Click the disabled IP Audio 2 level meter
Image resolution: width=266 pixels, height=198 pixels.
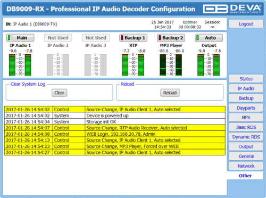coord(58,65)
